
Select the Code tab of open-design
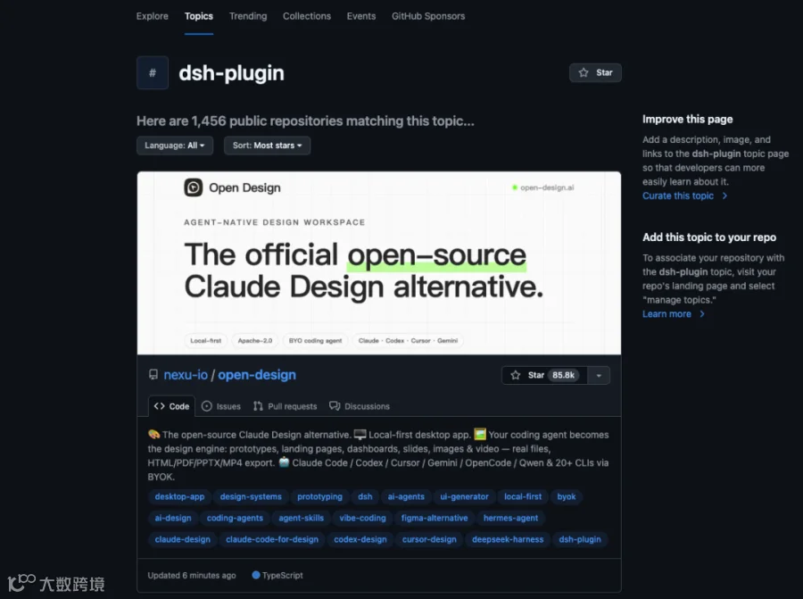coord(171,406)
